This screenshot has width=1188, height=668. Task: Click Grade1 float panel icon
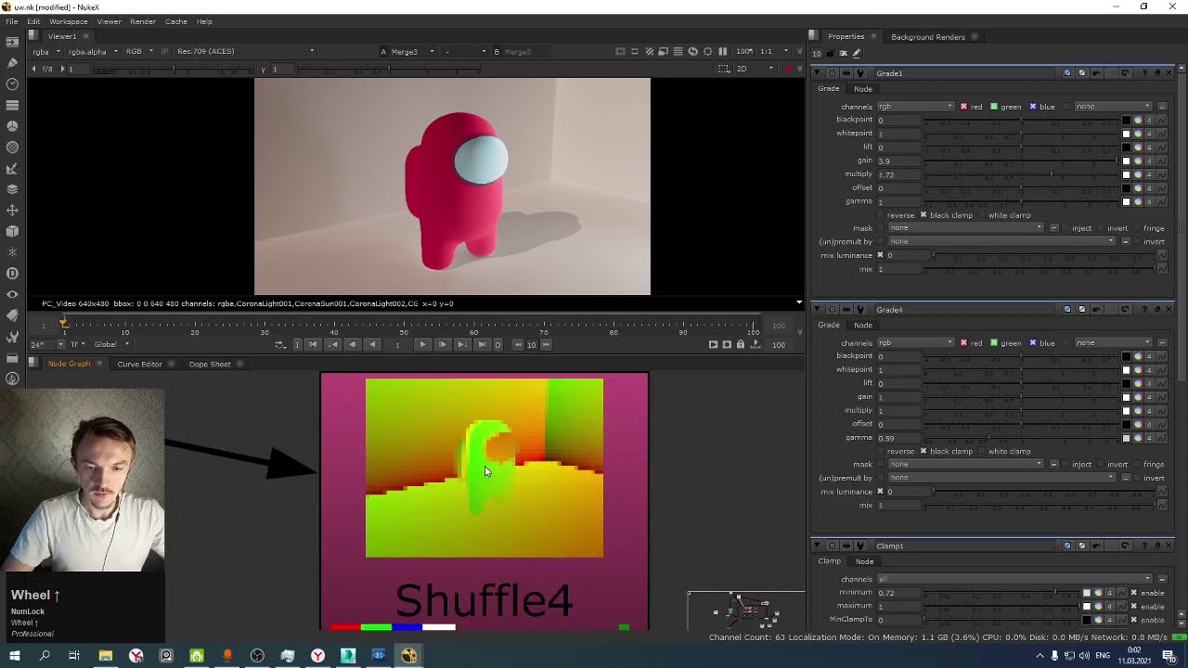(1156, 73)
